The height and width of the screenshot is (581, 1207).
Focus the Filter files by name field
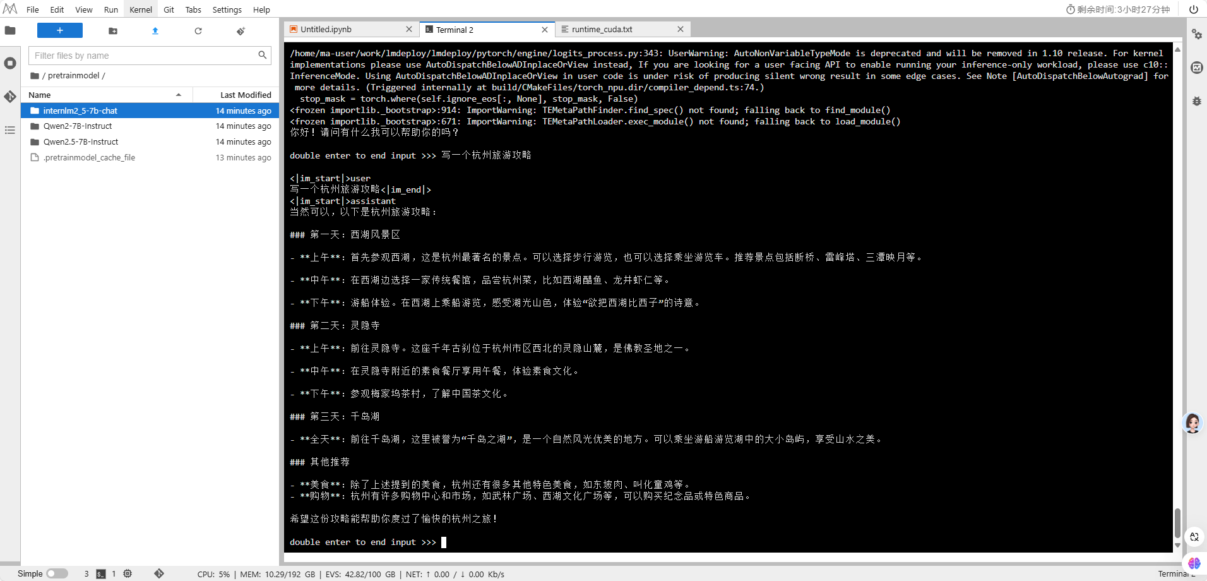[150, 56]
